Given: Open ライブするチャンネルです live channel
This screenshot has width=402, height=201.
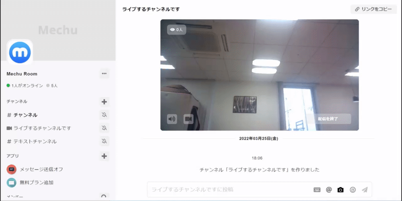Looking at the screenshot, I should click(42, 128).
